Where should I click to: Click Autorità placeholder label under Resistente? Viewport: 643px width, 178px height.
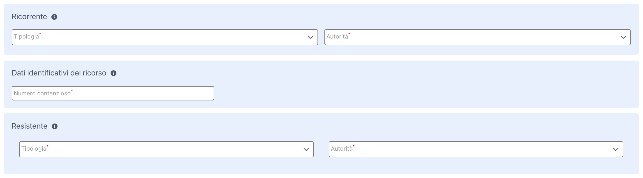[x=342, y=149]
